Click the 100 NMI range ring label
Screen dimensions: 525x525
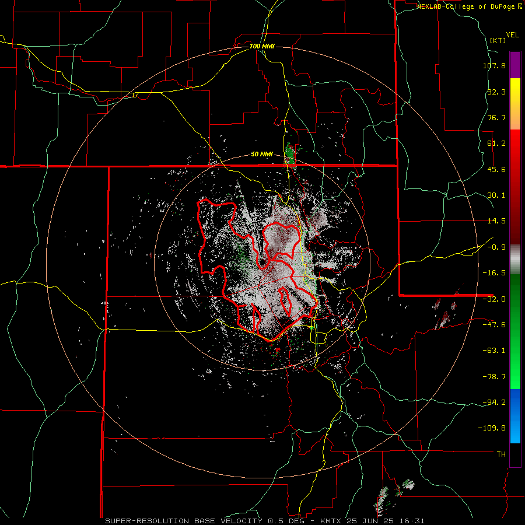[262, 46]
